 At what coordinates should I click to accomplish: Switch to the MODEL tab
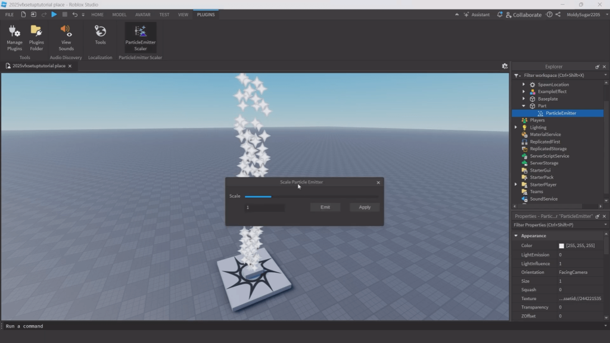119,14
